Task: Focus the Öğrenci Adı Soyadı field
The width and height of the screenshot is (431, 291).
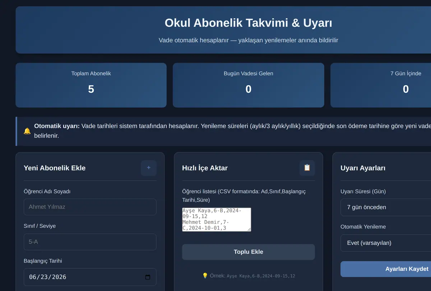Action: click(90, 207)
